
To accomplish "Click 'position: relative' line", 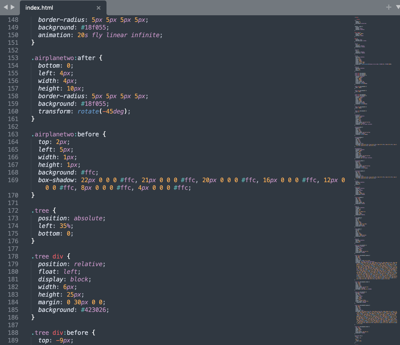I will coord(72,264).
